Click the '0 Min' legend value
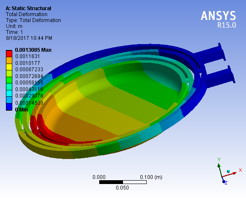Image resolution: width=246 pixels, height=198 pixels. (22, 109)
